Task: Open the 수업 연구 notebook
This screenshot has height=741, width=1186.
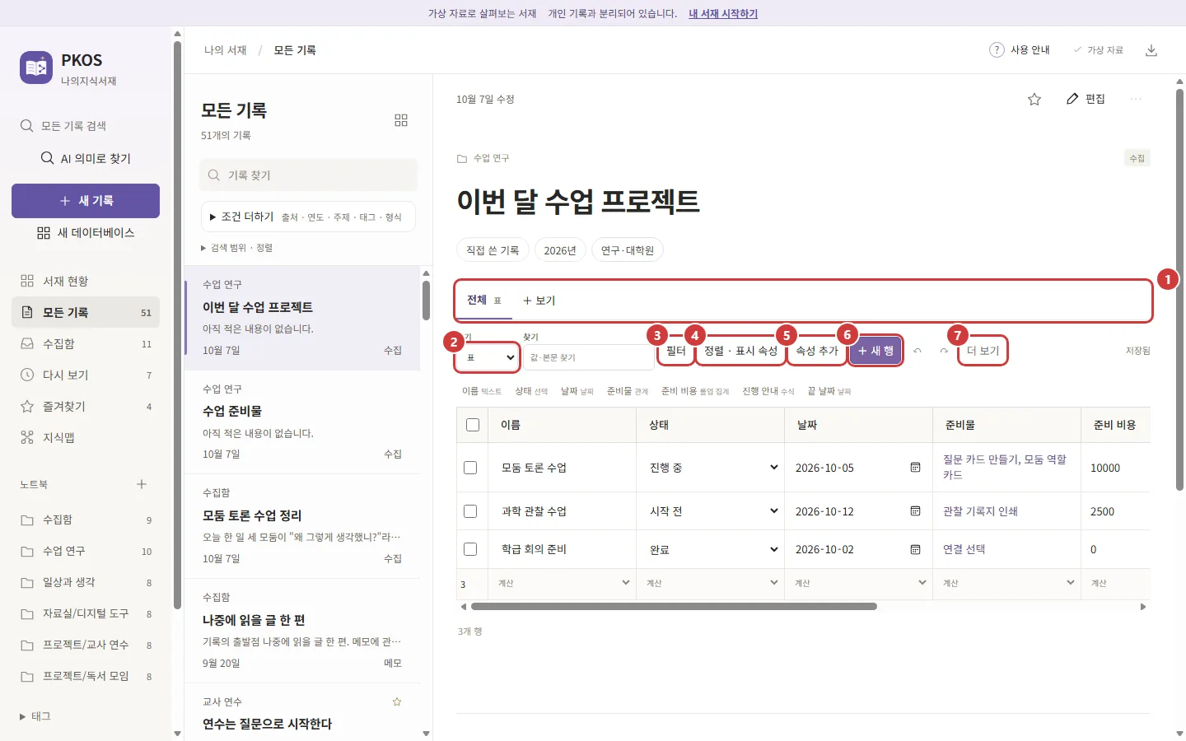Action: pyautogui.click(x=86, y=551)
